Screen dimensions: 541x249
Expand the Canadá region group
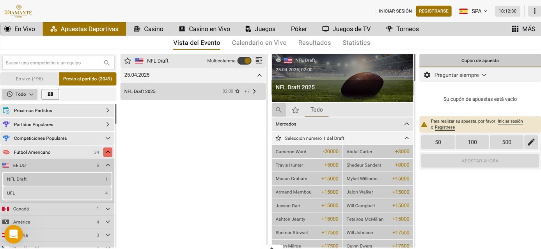click(108, 209)
